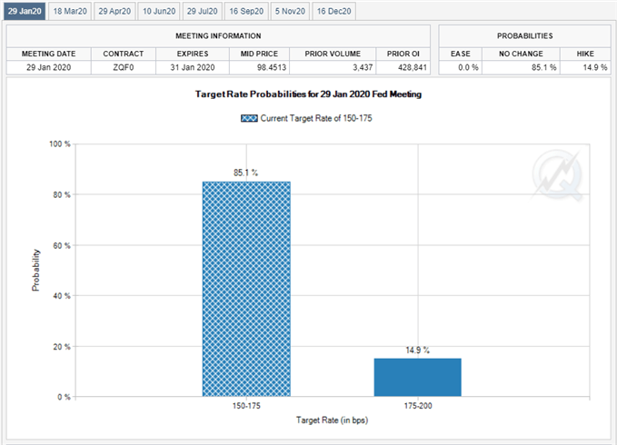Click the '29 Jan 2020' meeting date cell
Viewport: 617px width, 445px height.
click(49, 67)
